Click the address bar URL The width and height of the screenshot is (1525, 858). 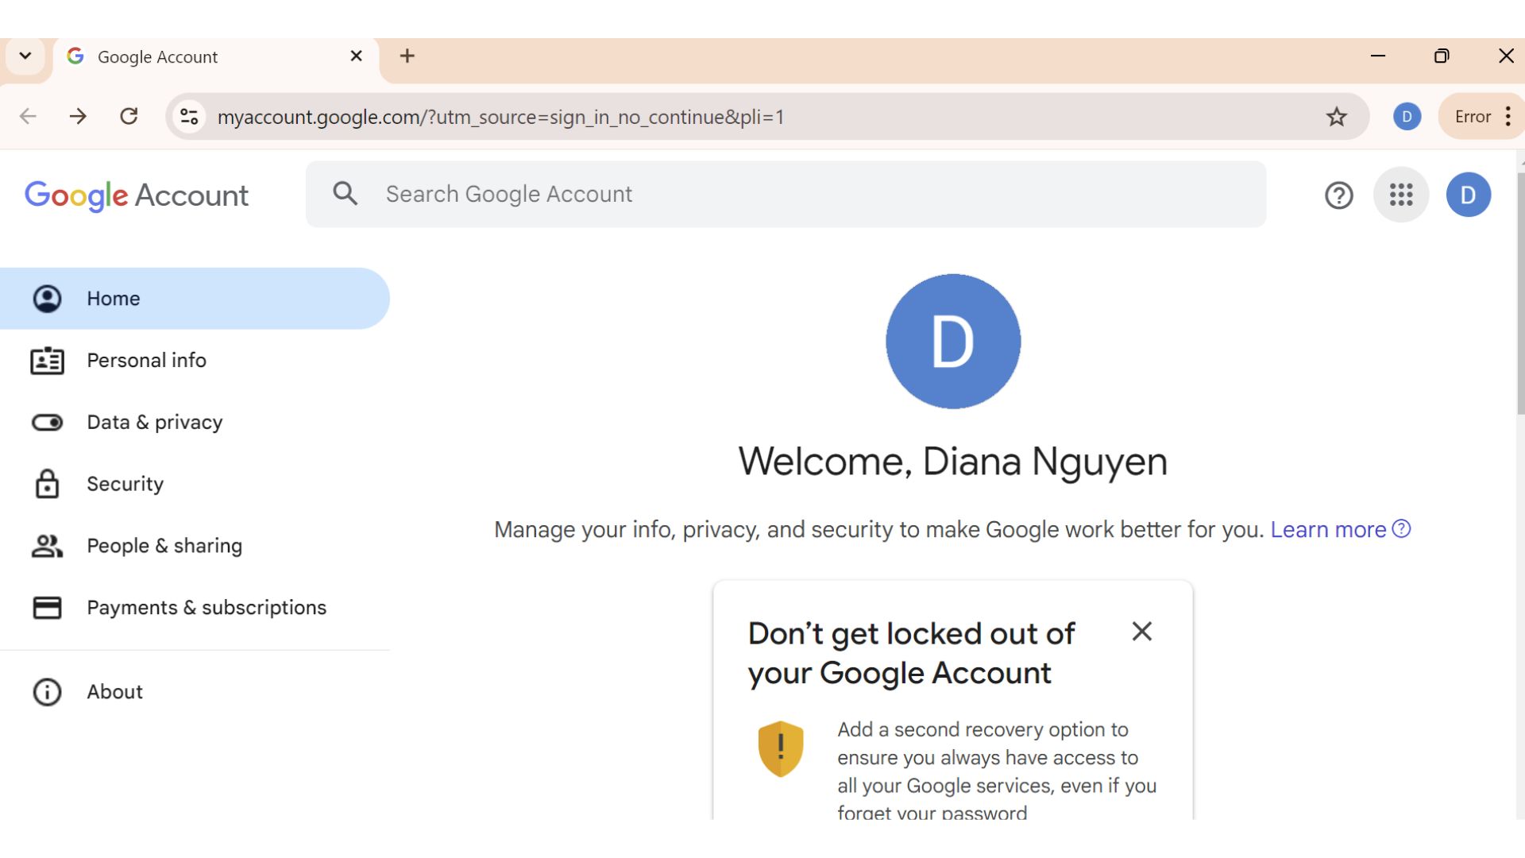point(500,117)
